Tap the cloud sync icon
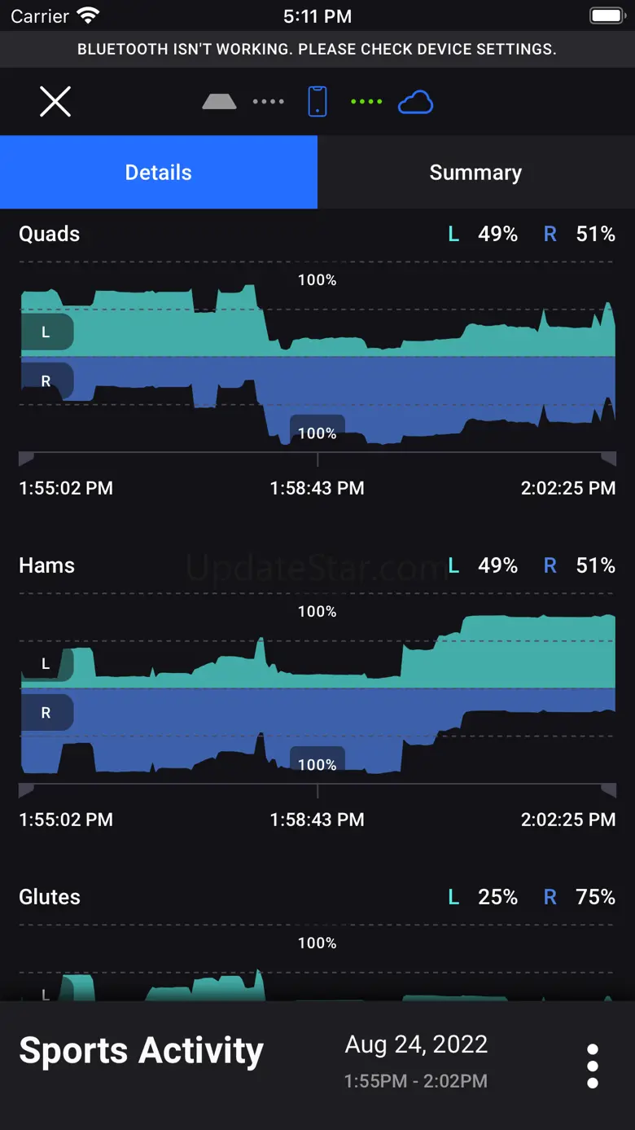Image resolution: width=635 pixels, height=1130 pixels. tap(415, 103)
